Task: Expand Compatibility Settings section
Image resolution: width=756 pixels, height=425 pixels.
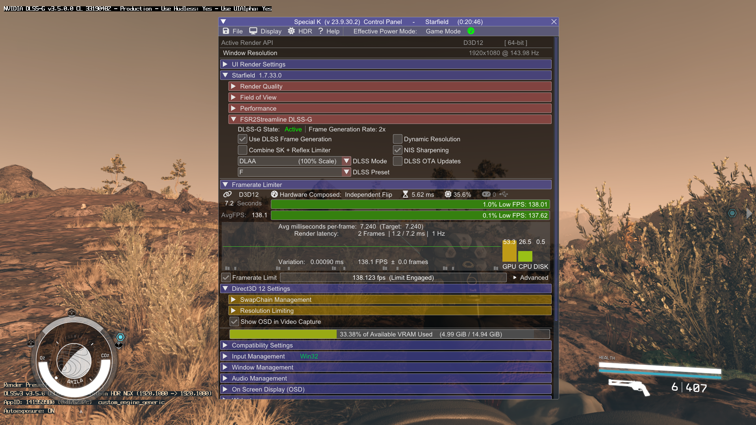Action: click(385, 346)
